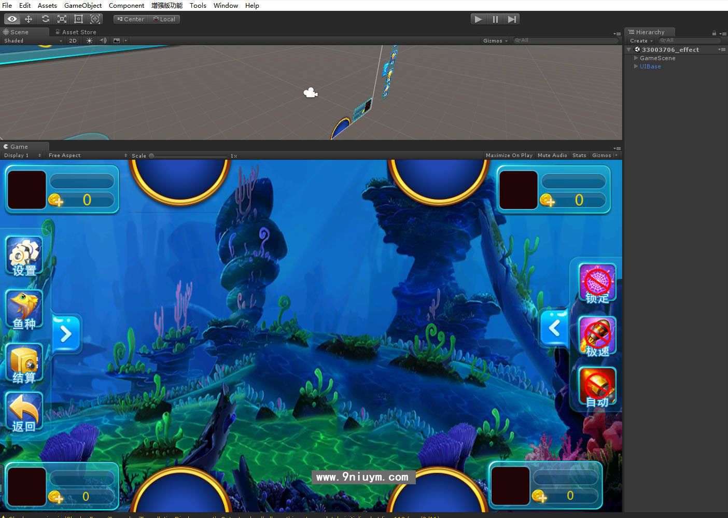This screenshot has height=518, width=728.
Task: Open the Asset Store tab
Action: pyautogui.click(x=76, y=32)
